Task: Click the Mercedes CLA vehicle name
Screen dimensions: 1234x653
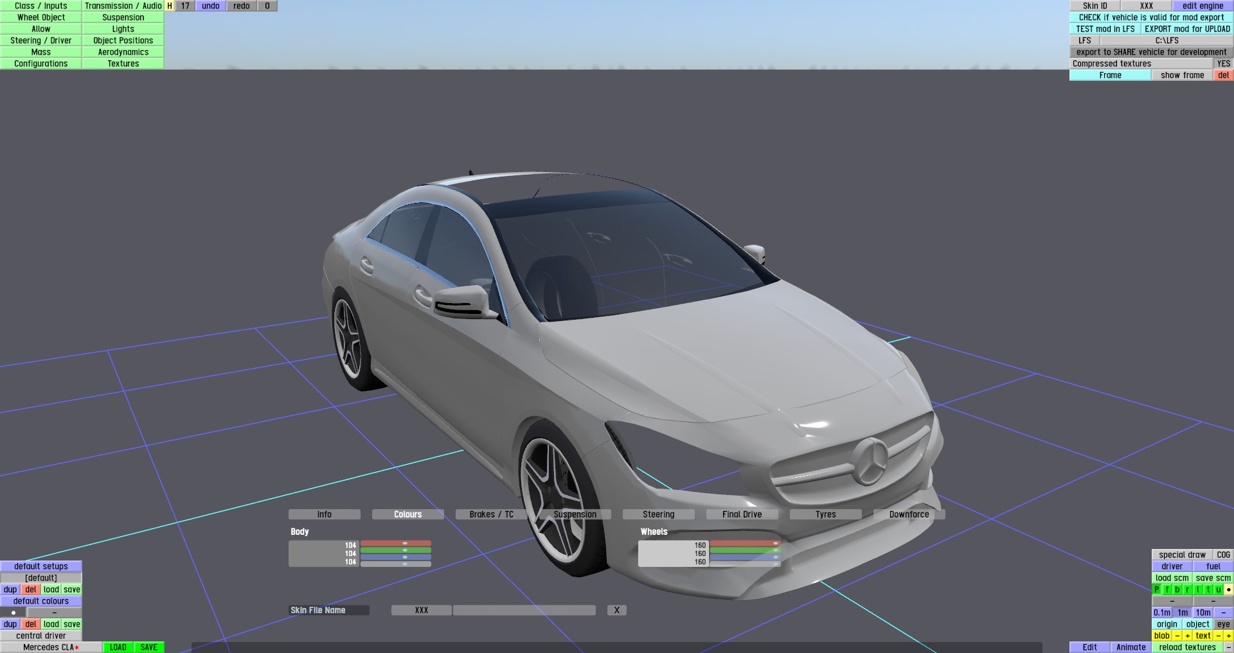Action: (51, 647)
